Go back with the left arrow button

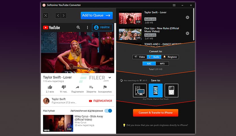(58, 15)
